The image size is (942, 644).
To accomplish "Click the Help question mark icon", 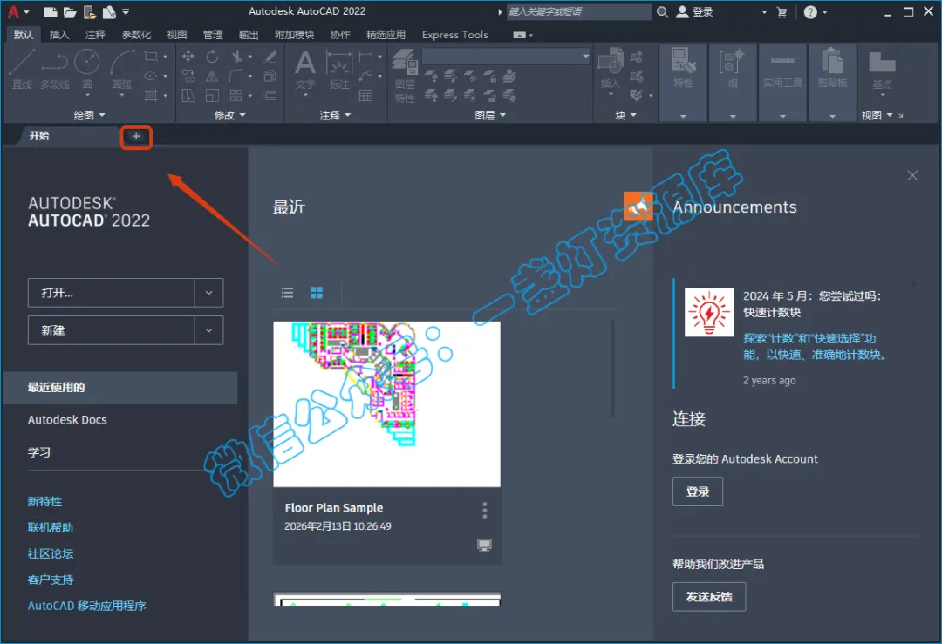I will (810, 12).
